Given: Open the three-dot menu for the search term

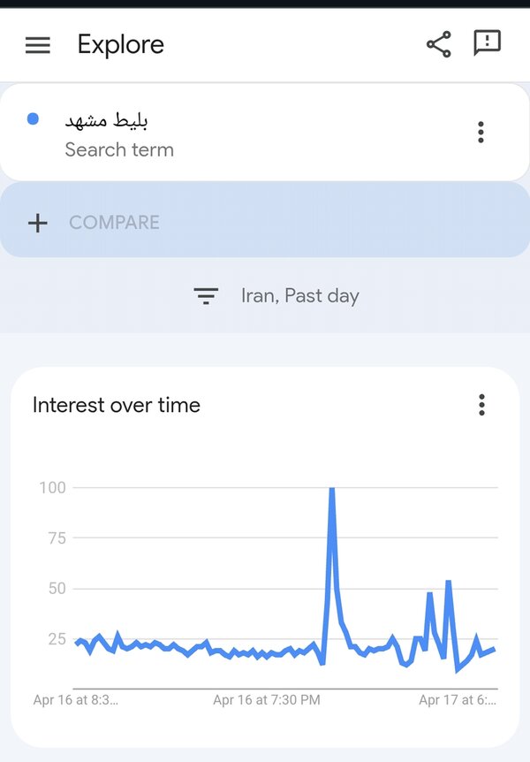Looking at the screenshot, I should pos(481,132).
